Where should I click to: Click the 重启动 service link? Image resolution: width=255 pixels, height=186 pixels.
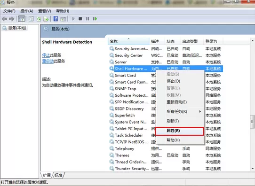(48, 61)
